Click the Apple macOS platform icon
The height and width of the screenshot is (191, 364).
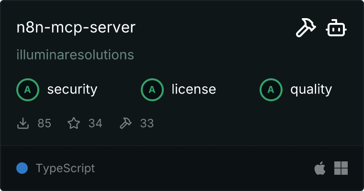pyautogui.click(x=319, y=168)
